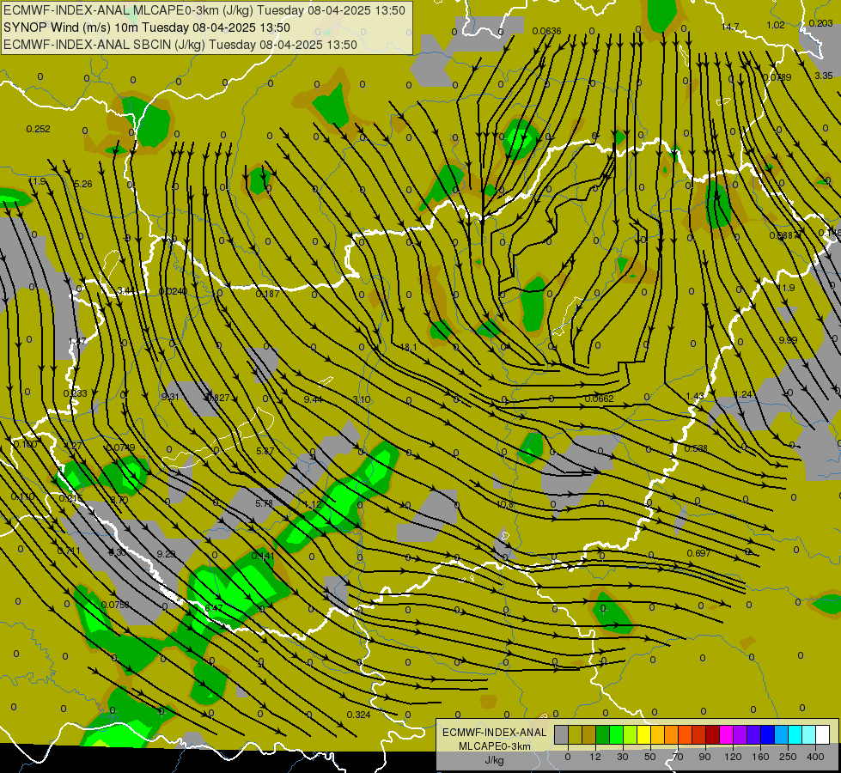Click the dark red swatch in the legend
The width and height of the screenshot is (841, 773).
(713, 734)
